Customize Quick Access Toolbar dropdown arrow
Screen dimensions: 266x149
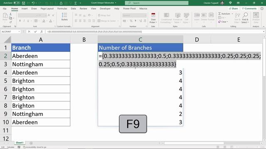pyautogui.click(x=80, y=3)
